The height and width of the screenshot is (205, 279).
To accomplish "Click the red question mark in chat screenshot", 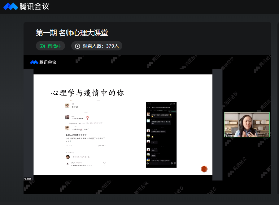I will 87,118.
